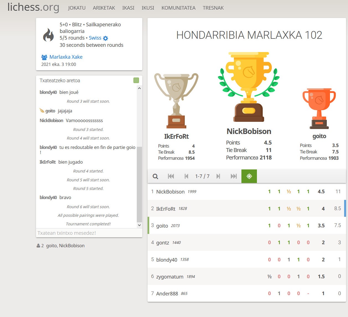348x317 pixels.
Task: Select NickBobison's row in standings
Action: click(246, 192)
